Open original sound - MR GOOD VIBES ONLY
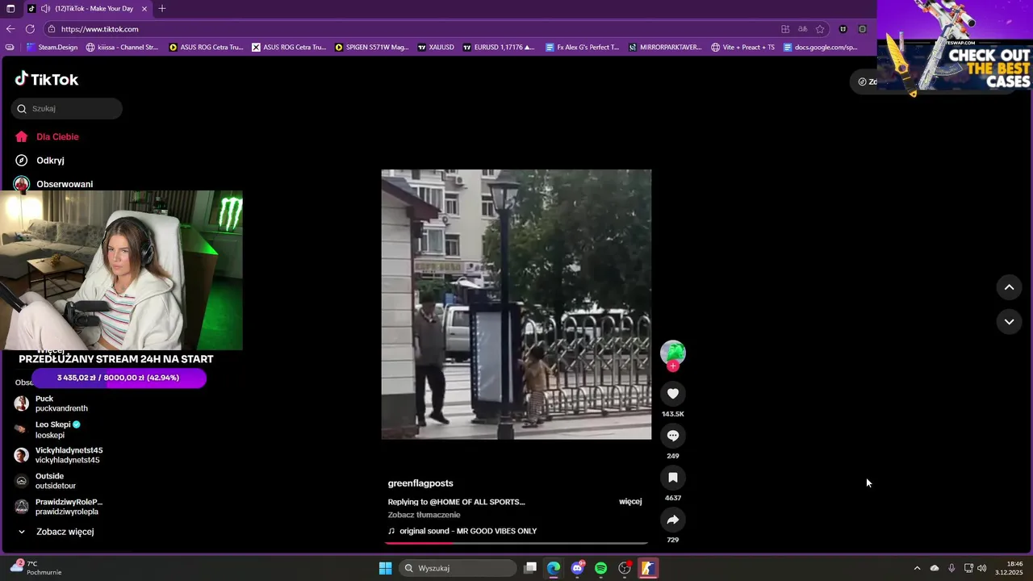This screenshot has width=1033, height=581. click(462, 531)
